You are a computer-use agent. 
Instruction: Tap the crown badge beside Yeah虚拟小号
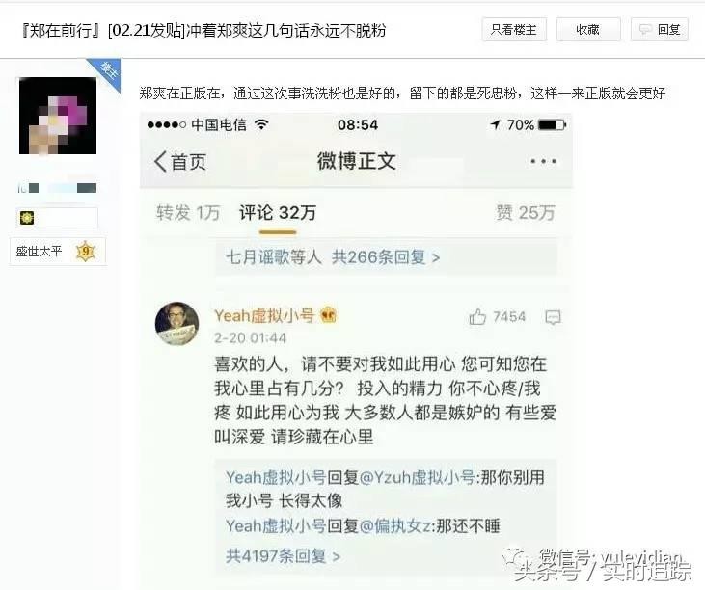tap(328, 315)
